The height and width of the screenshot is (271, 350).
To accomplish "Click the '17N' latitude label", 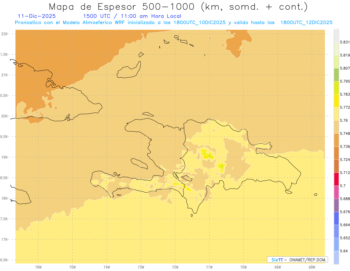I will [5, 239].
